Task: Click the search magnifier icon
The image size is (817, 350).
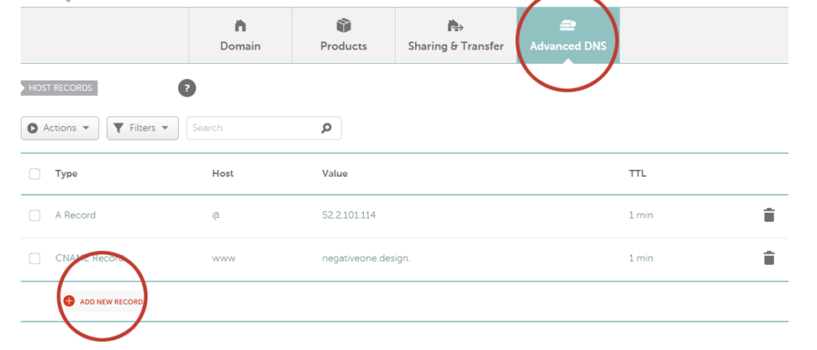Action: pos(326,128)
